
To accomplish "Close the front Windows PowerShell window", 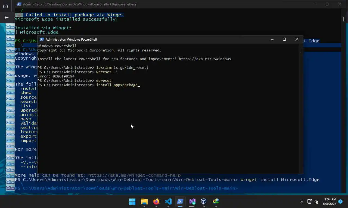I will 297,39.
